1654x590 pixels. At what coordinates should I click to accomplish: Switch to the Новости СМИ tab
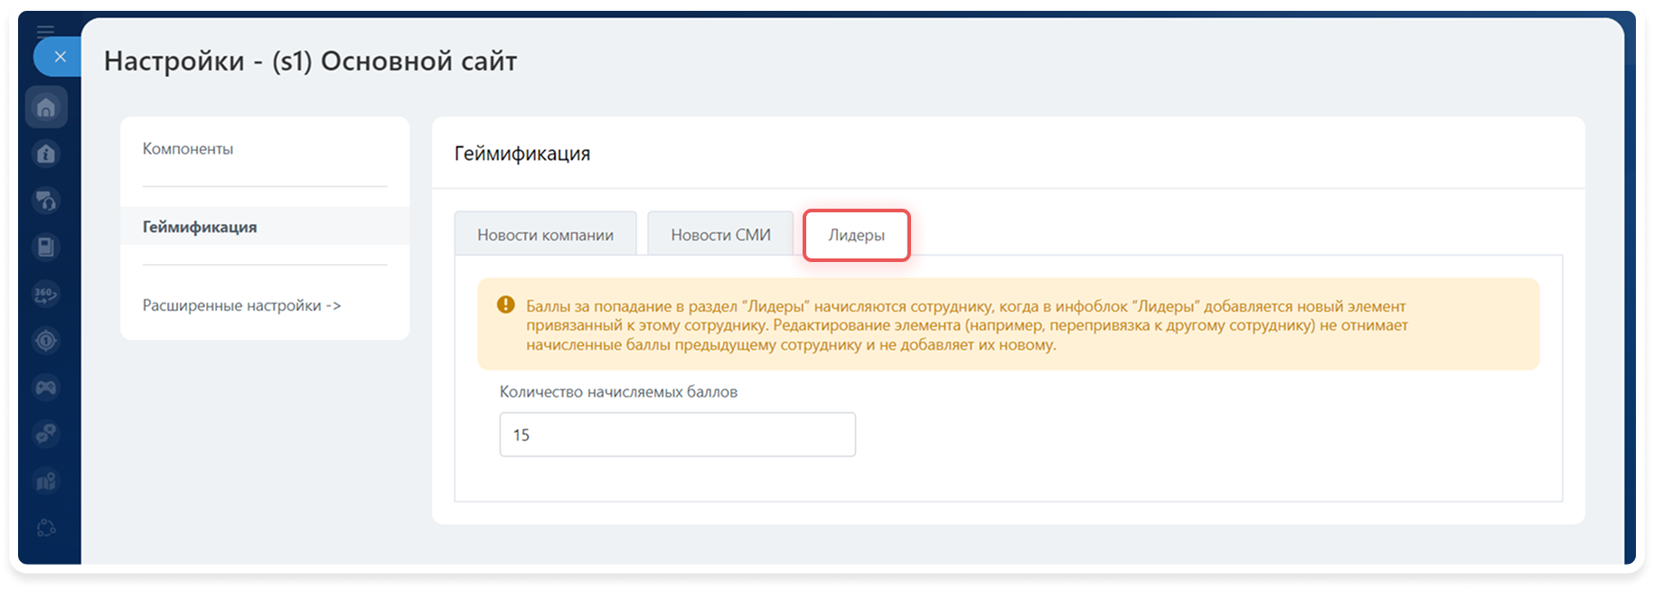(720, 235)
